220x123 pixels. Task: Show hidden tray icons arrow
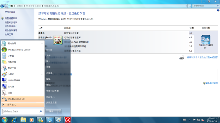click(x=189, y=120)
